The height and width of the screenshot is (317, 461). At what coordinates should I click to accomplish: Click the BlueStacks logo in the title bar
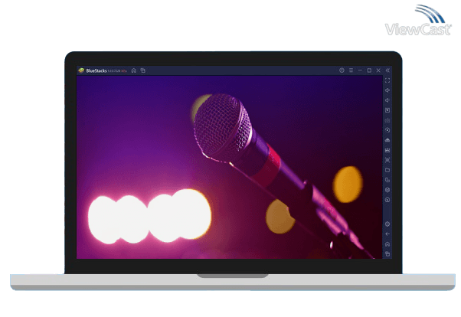[81, 70]
